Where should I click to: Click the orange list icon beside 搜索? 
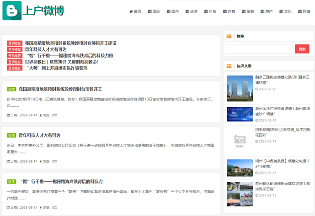229,36
